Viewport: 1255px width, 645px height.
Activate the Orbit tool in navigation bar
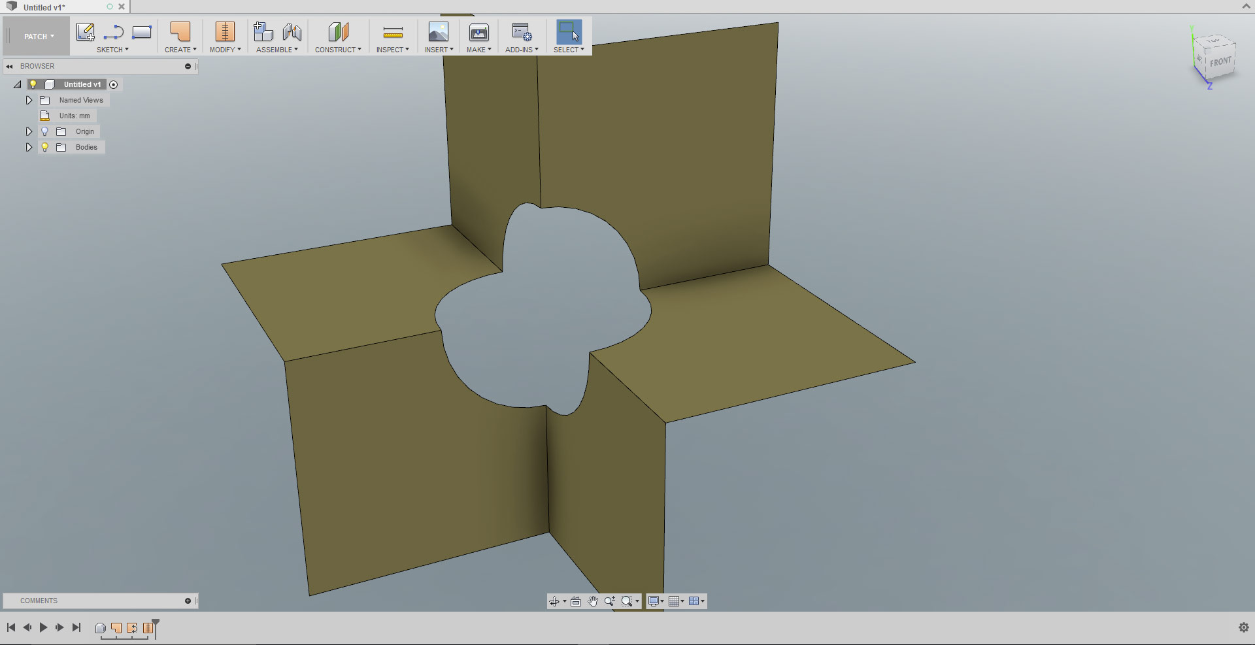click(555, 601)
